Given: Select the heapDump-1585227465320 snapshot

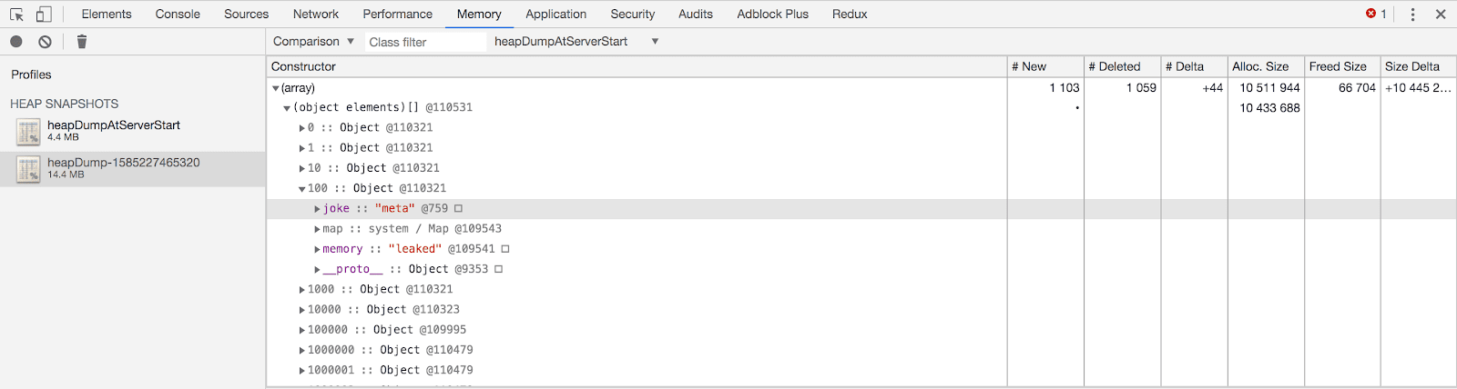Looking at the screenshot, I should (123, 167).
